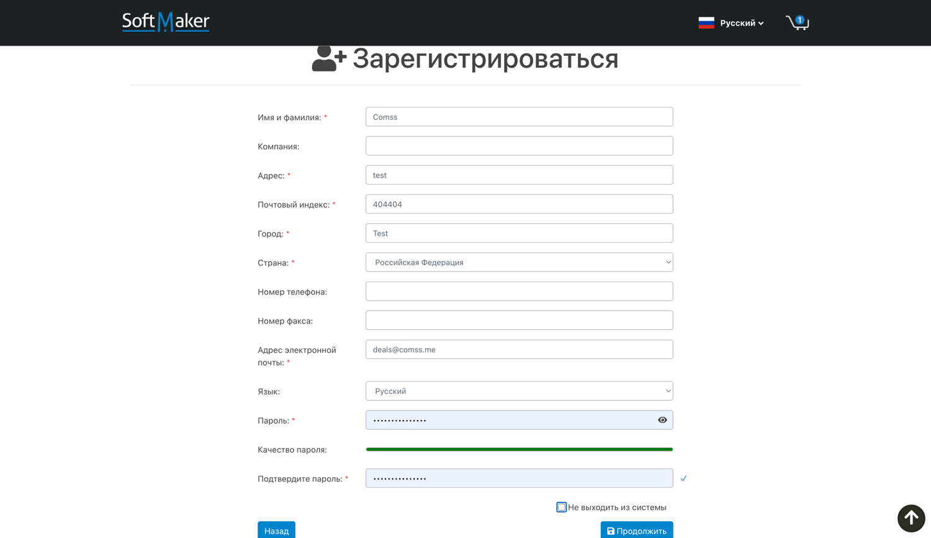The height and width of the screenshot is (538, 931).
Task: Focus the Адрес input field
Action: pos(519,175)
